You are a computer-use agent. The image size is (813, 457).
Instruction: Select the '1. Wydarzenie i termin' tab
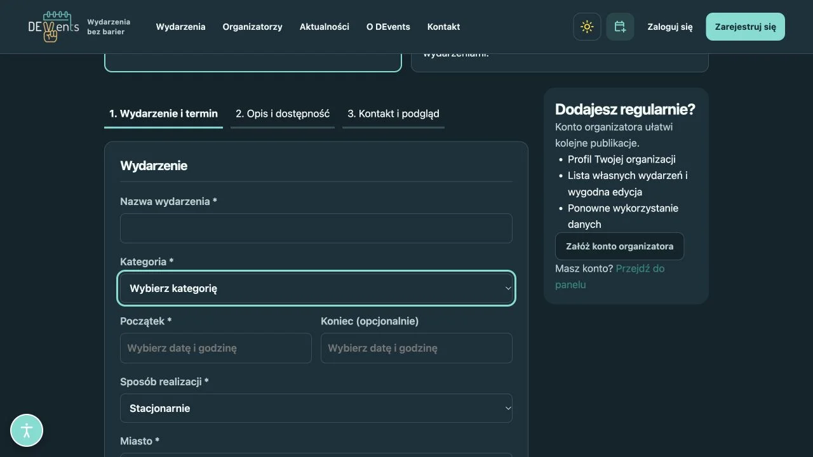[x=163, y=114]
